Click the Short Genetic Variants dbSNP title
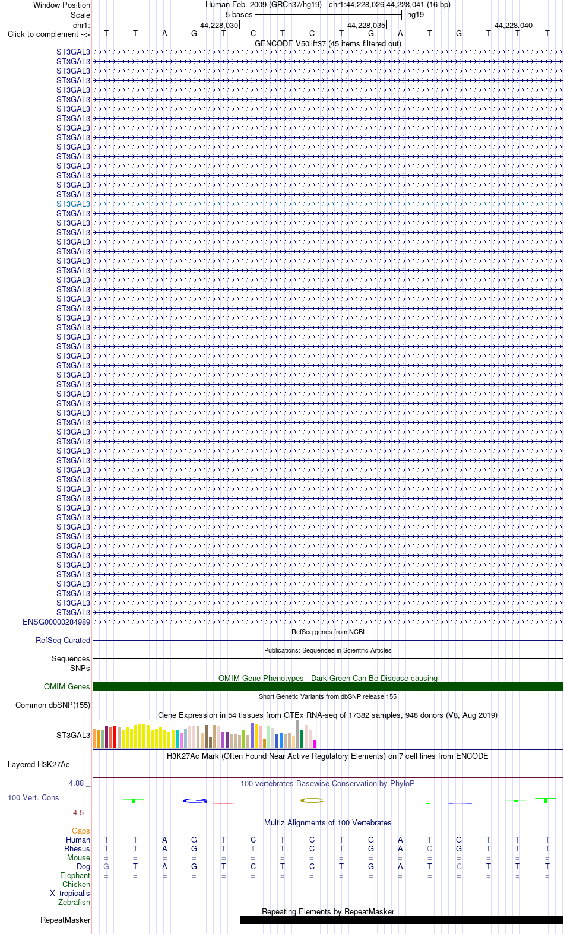The height and width of the screenshot is (934, 564). tap(328, 696)
